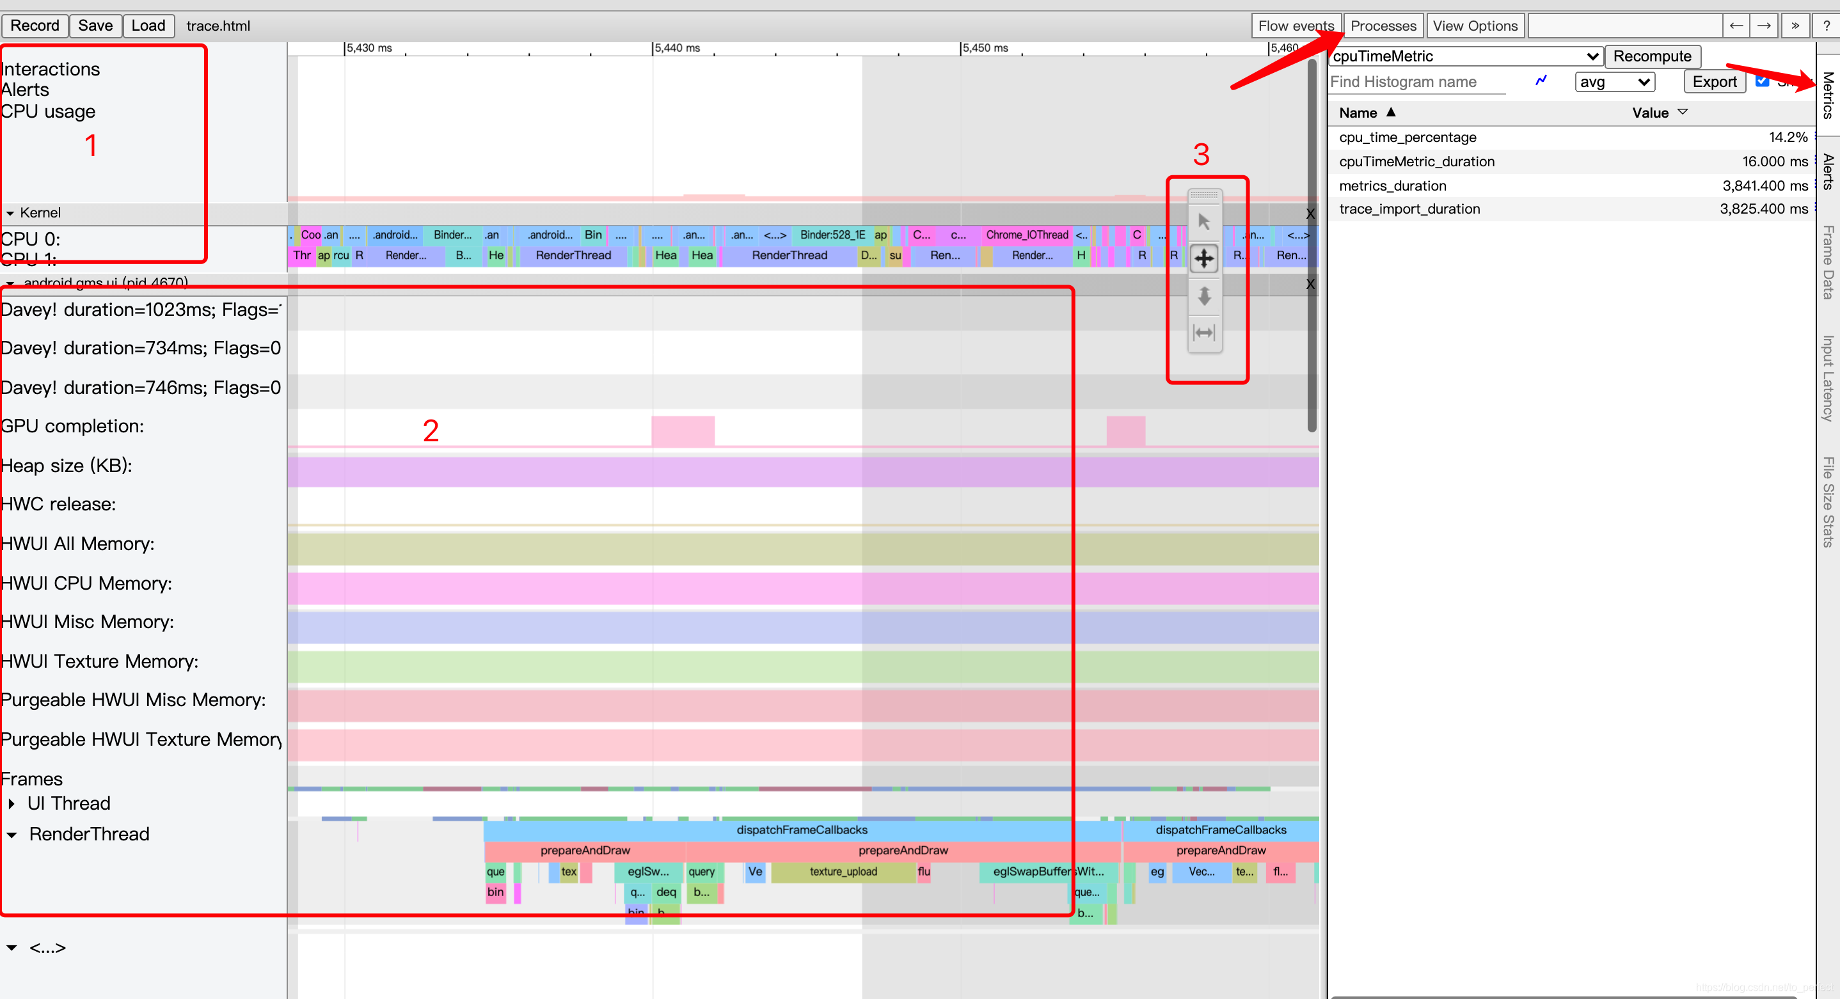The width and height of the screenshot is (1840, 999).
Task: Activate the pan mouse mode tool
Action: [1203, 258]
